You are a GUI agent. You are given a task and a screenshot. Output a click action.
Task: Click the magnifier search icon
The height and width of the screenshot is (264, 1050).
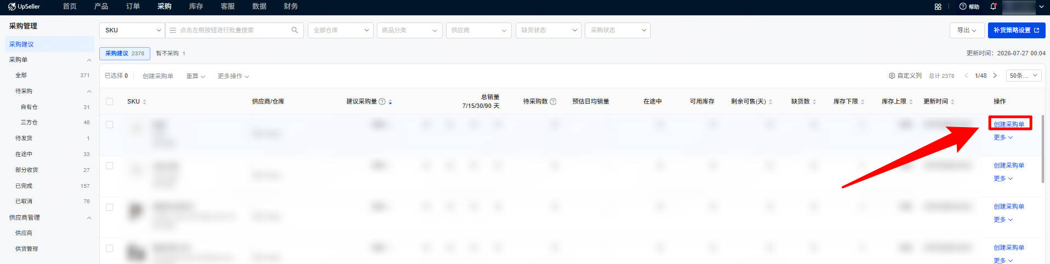click(295, 30)
